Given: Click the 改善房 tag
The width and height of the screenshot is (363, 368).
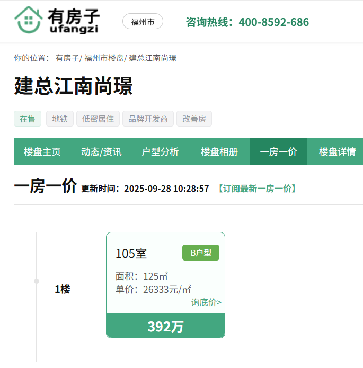Looking at the screenshot, I should (x=194, y=119).
